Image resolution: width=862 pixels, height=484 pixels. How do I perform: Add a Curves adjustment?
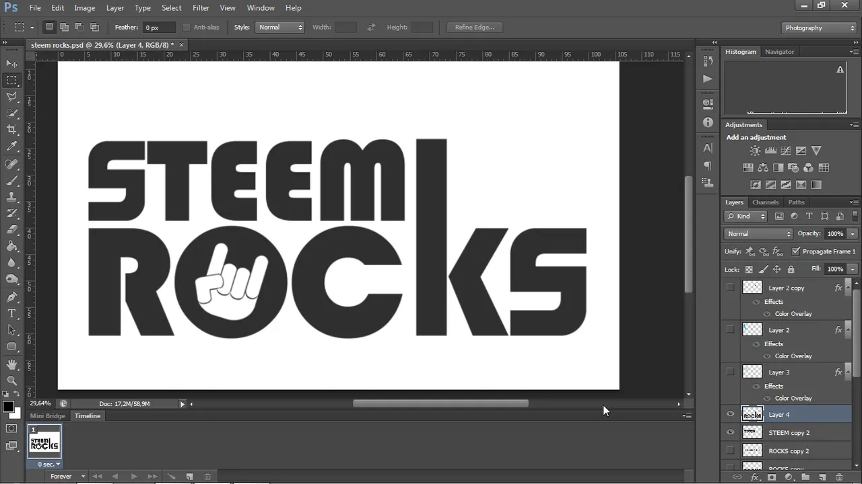[x=786, y=151]
